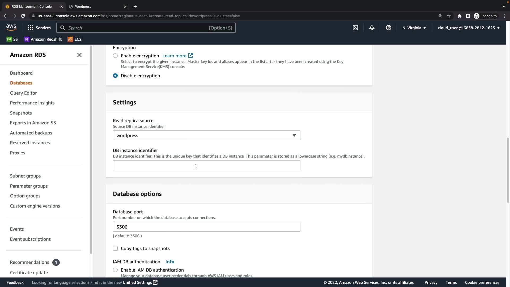The height and width of the screenshot is (287, 510).
Task: Select Enable encryption radio button
Action: click(115, 56)
